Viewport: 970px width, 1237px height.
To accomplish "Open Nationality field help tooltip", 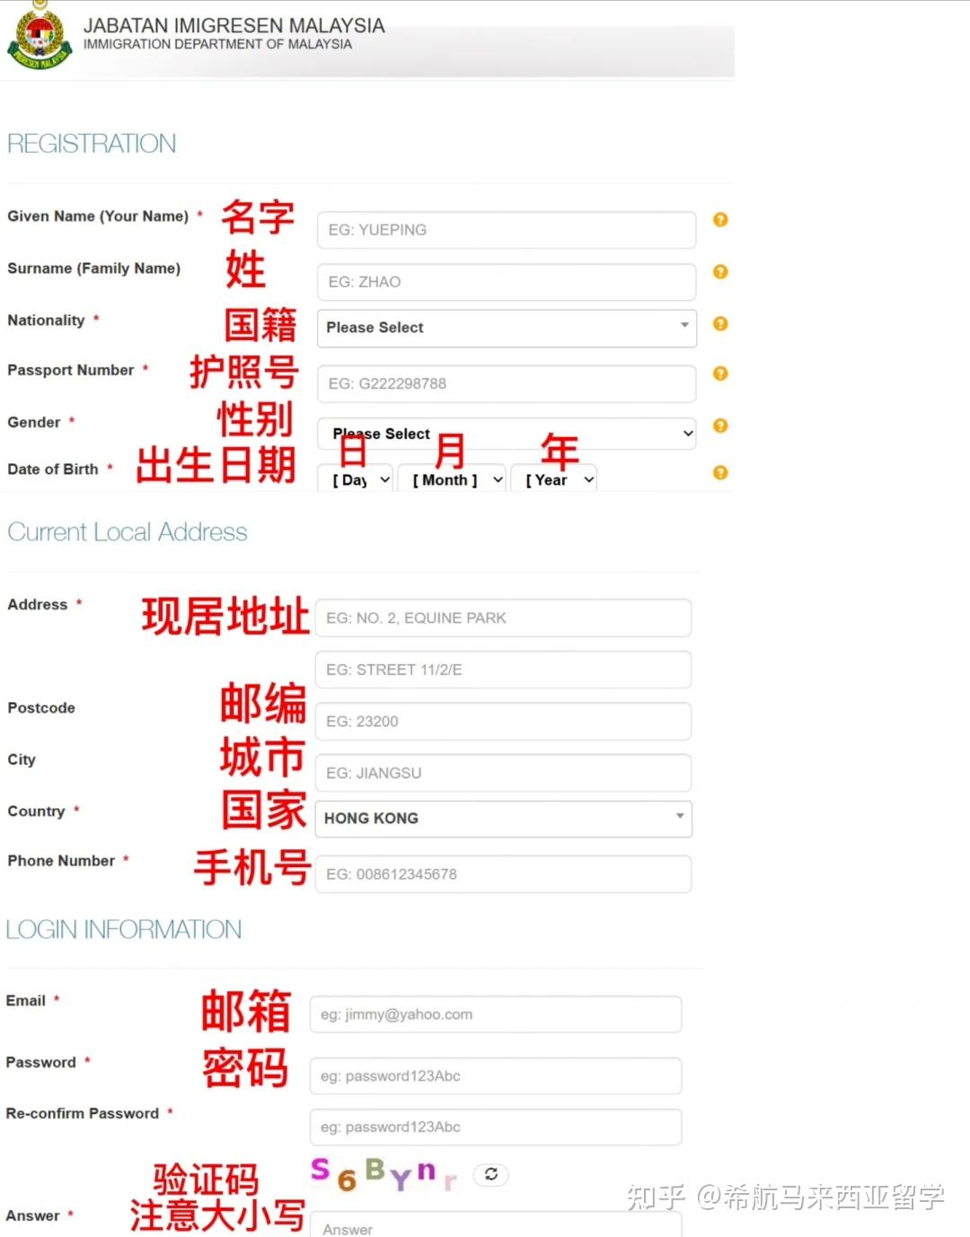I will [x=719, y=324].
